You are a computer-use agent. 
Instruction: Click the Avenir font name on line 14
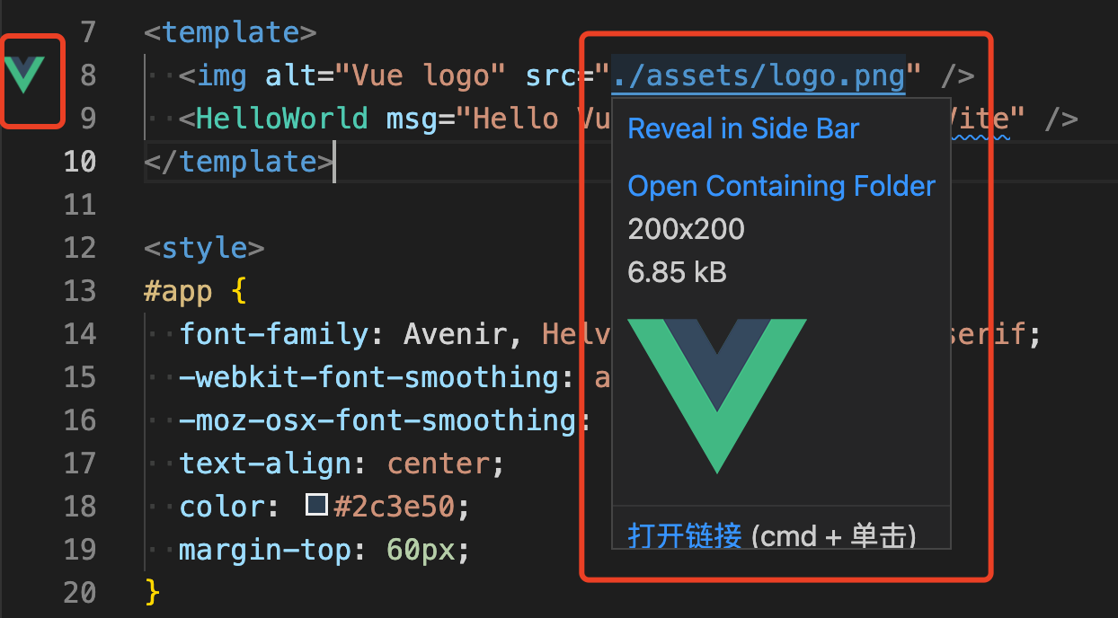[x=455, y=334]
